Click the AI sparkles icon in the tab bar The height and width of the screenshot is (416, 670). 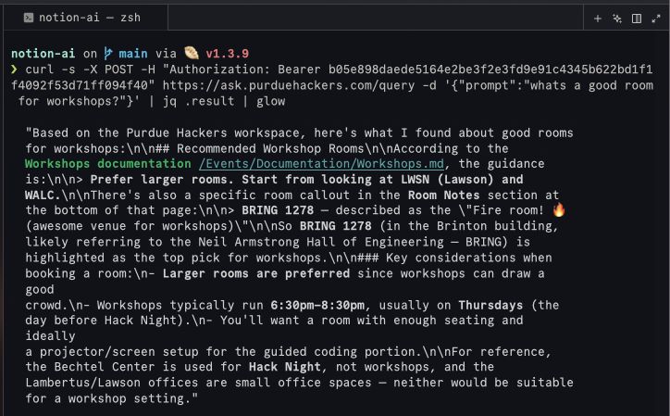tap(617, 18)
